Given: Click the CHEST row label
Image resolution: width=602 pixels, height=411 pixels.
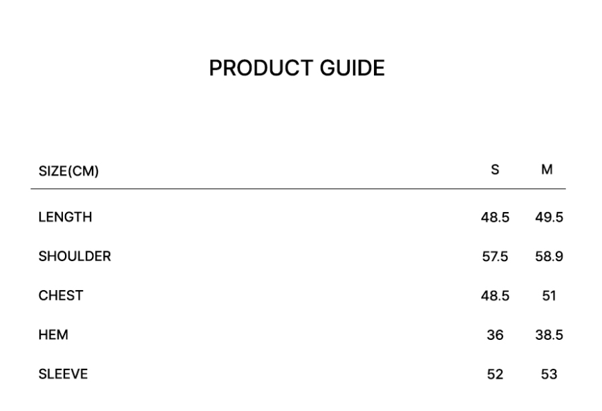Looking at the screenshot, I should click(61, 296).
